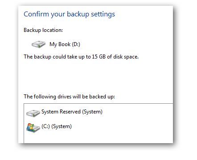Click the My Book (D:) drive icon

38,44
